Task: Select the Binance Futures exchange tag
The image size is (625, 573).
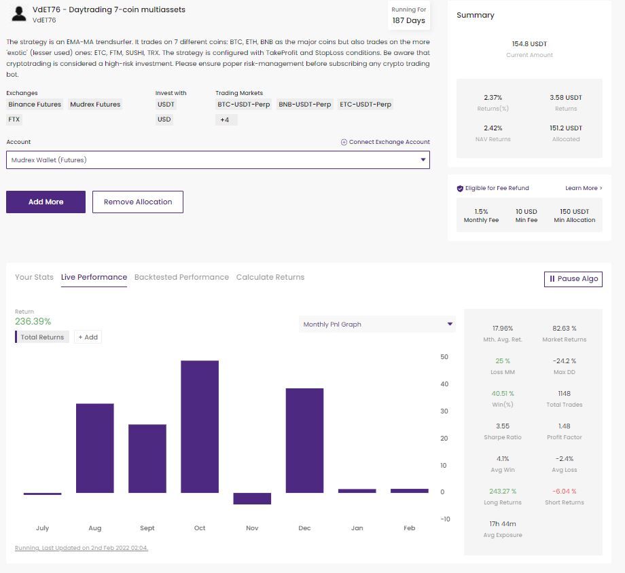Action: [x=35, y=105]
